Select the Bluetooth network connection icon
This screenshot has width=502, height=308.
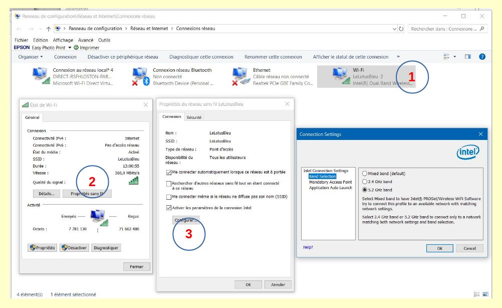pos(141,77)
